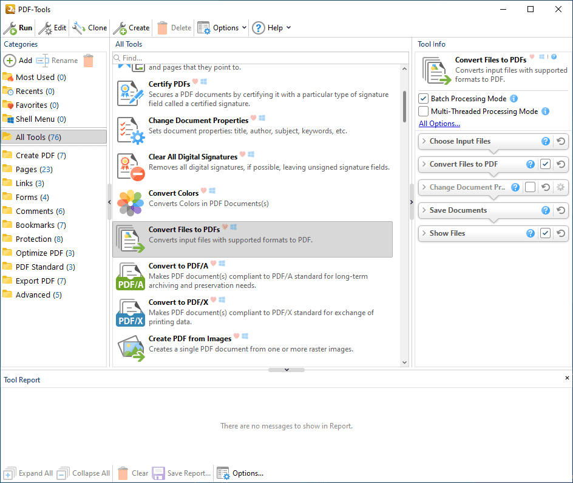Click the Run tool button

pyautogui.click(x=18, y=28)
